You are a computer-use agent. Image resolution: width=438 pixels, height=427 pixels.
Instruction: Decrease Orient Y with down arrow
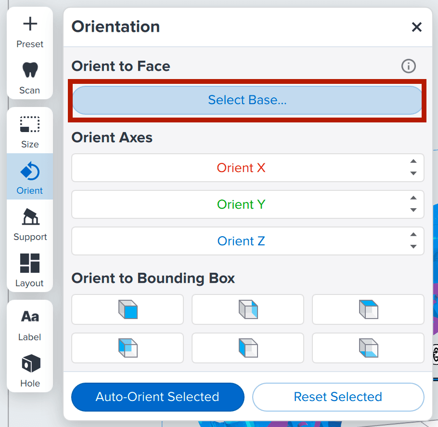coord(413,210)
